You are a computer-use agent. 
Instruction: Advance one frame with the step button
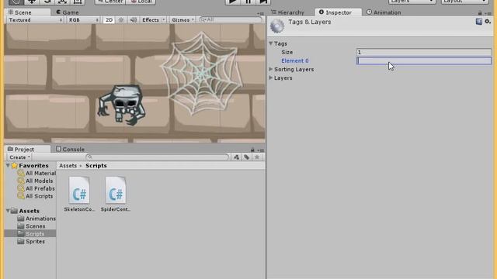(x=263, y=2)
